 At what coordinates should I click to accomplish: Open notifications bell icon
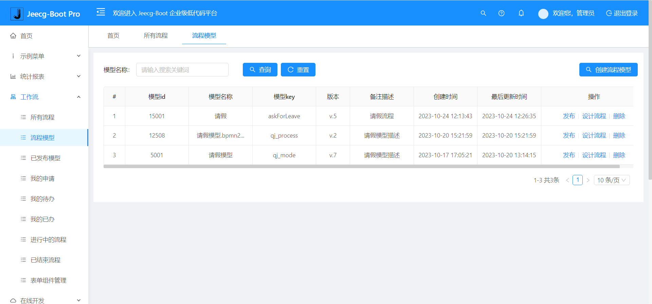(x=521, y=13)
